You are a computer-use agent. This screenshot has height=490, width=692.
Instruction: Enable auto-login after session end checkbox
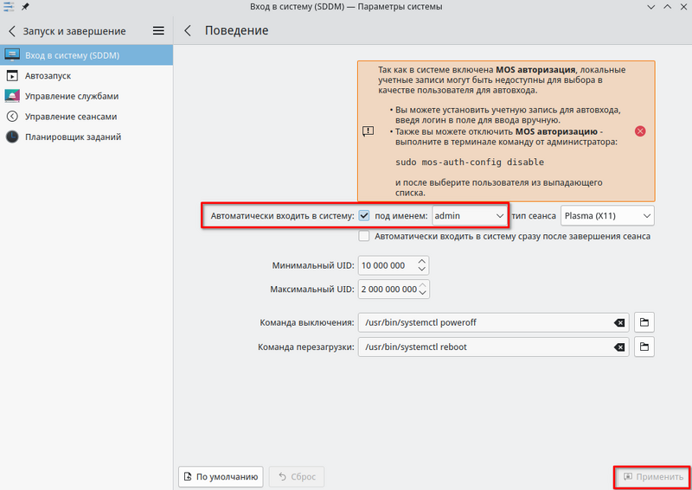tap(364, 236)
